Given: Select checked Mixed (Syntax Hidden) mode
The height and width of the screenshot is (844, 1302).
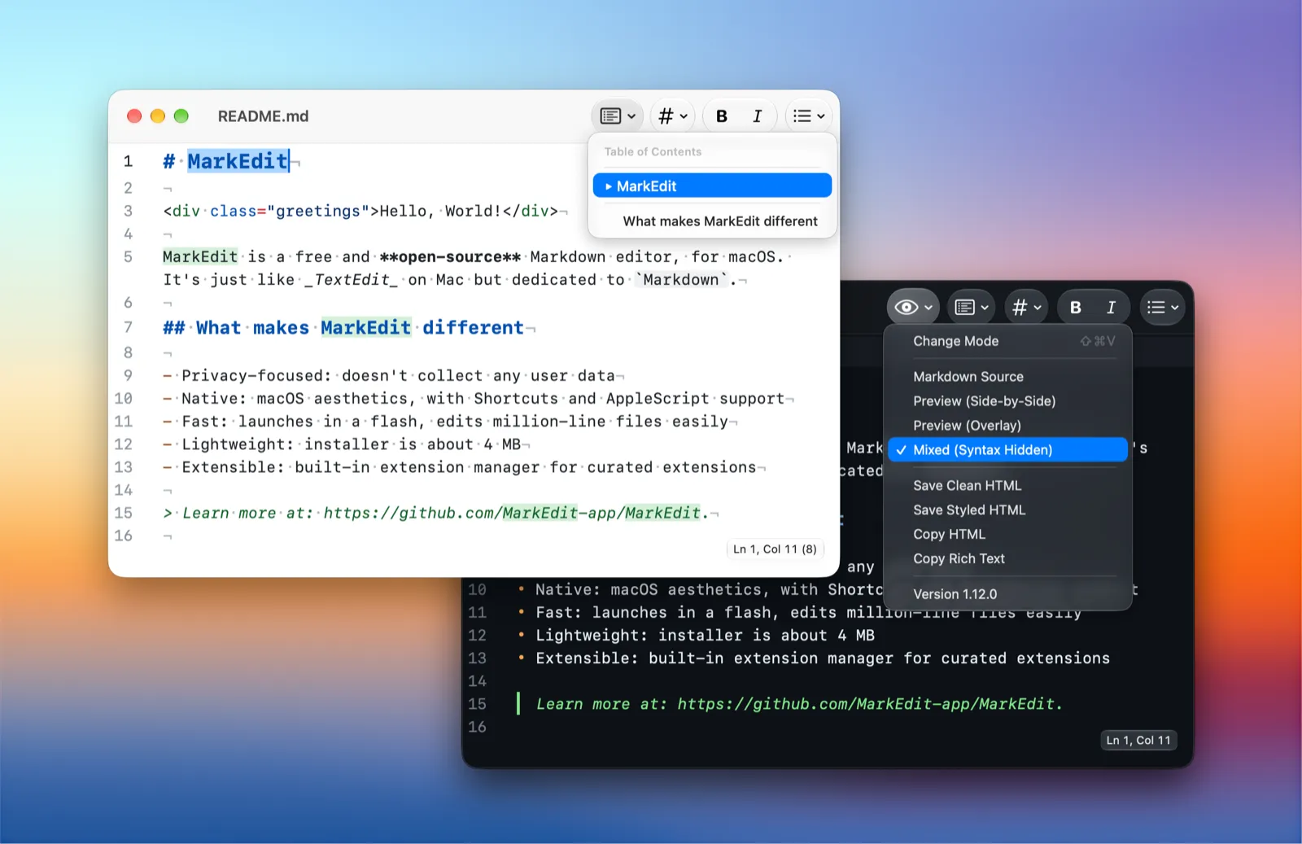Looking at the screenshot, I should [x=1007, y=450].
